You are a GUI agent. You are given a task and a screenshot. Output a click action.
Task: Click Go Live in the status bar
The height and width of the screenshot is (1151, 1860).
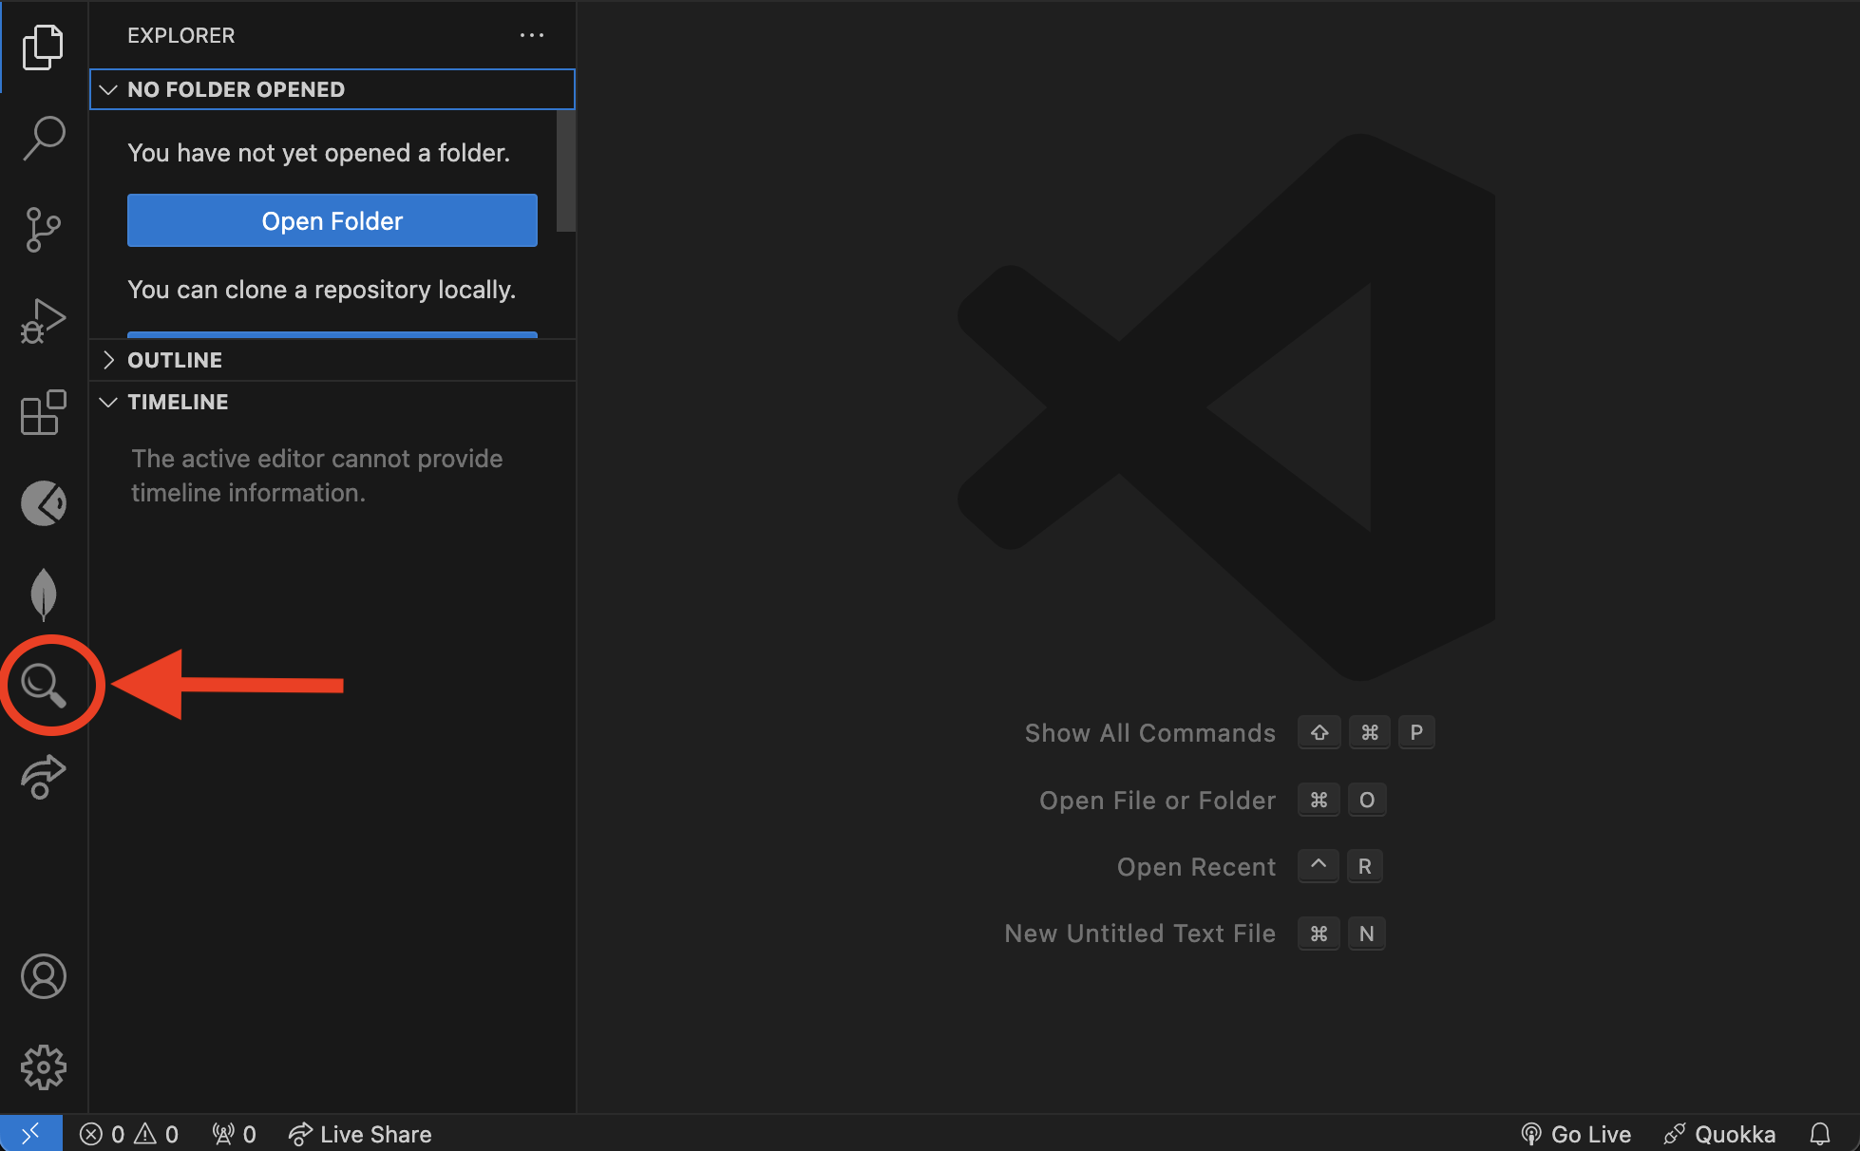pyautogui.click(x=1577, y=1134)
